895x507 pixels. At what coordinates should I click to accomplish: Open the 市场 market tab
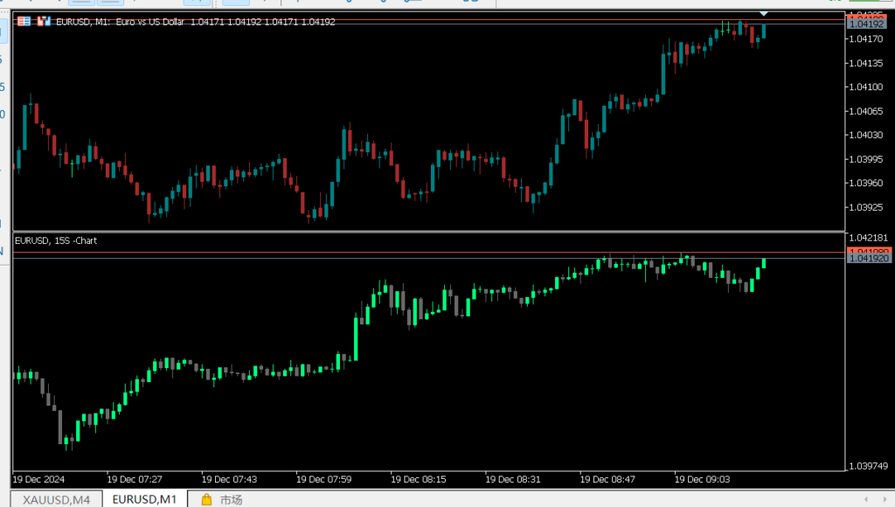pos(231,500)
